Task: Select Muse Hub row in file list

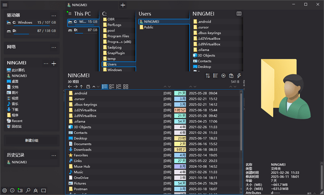Action: (x=153, y=166)
